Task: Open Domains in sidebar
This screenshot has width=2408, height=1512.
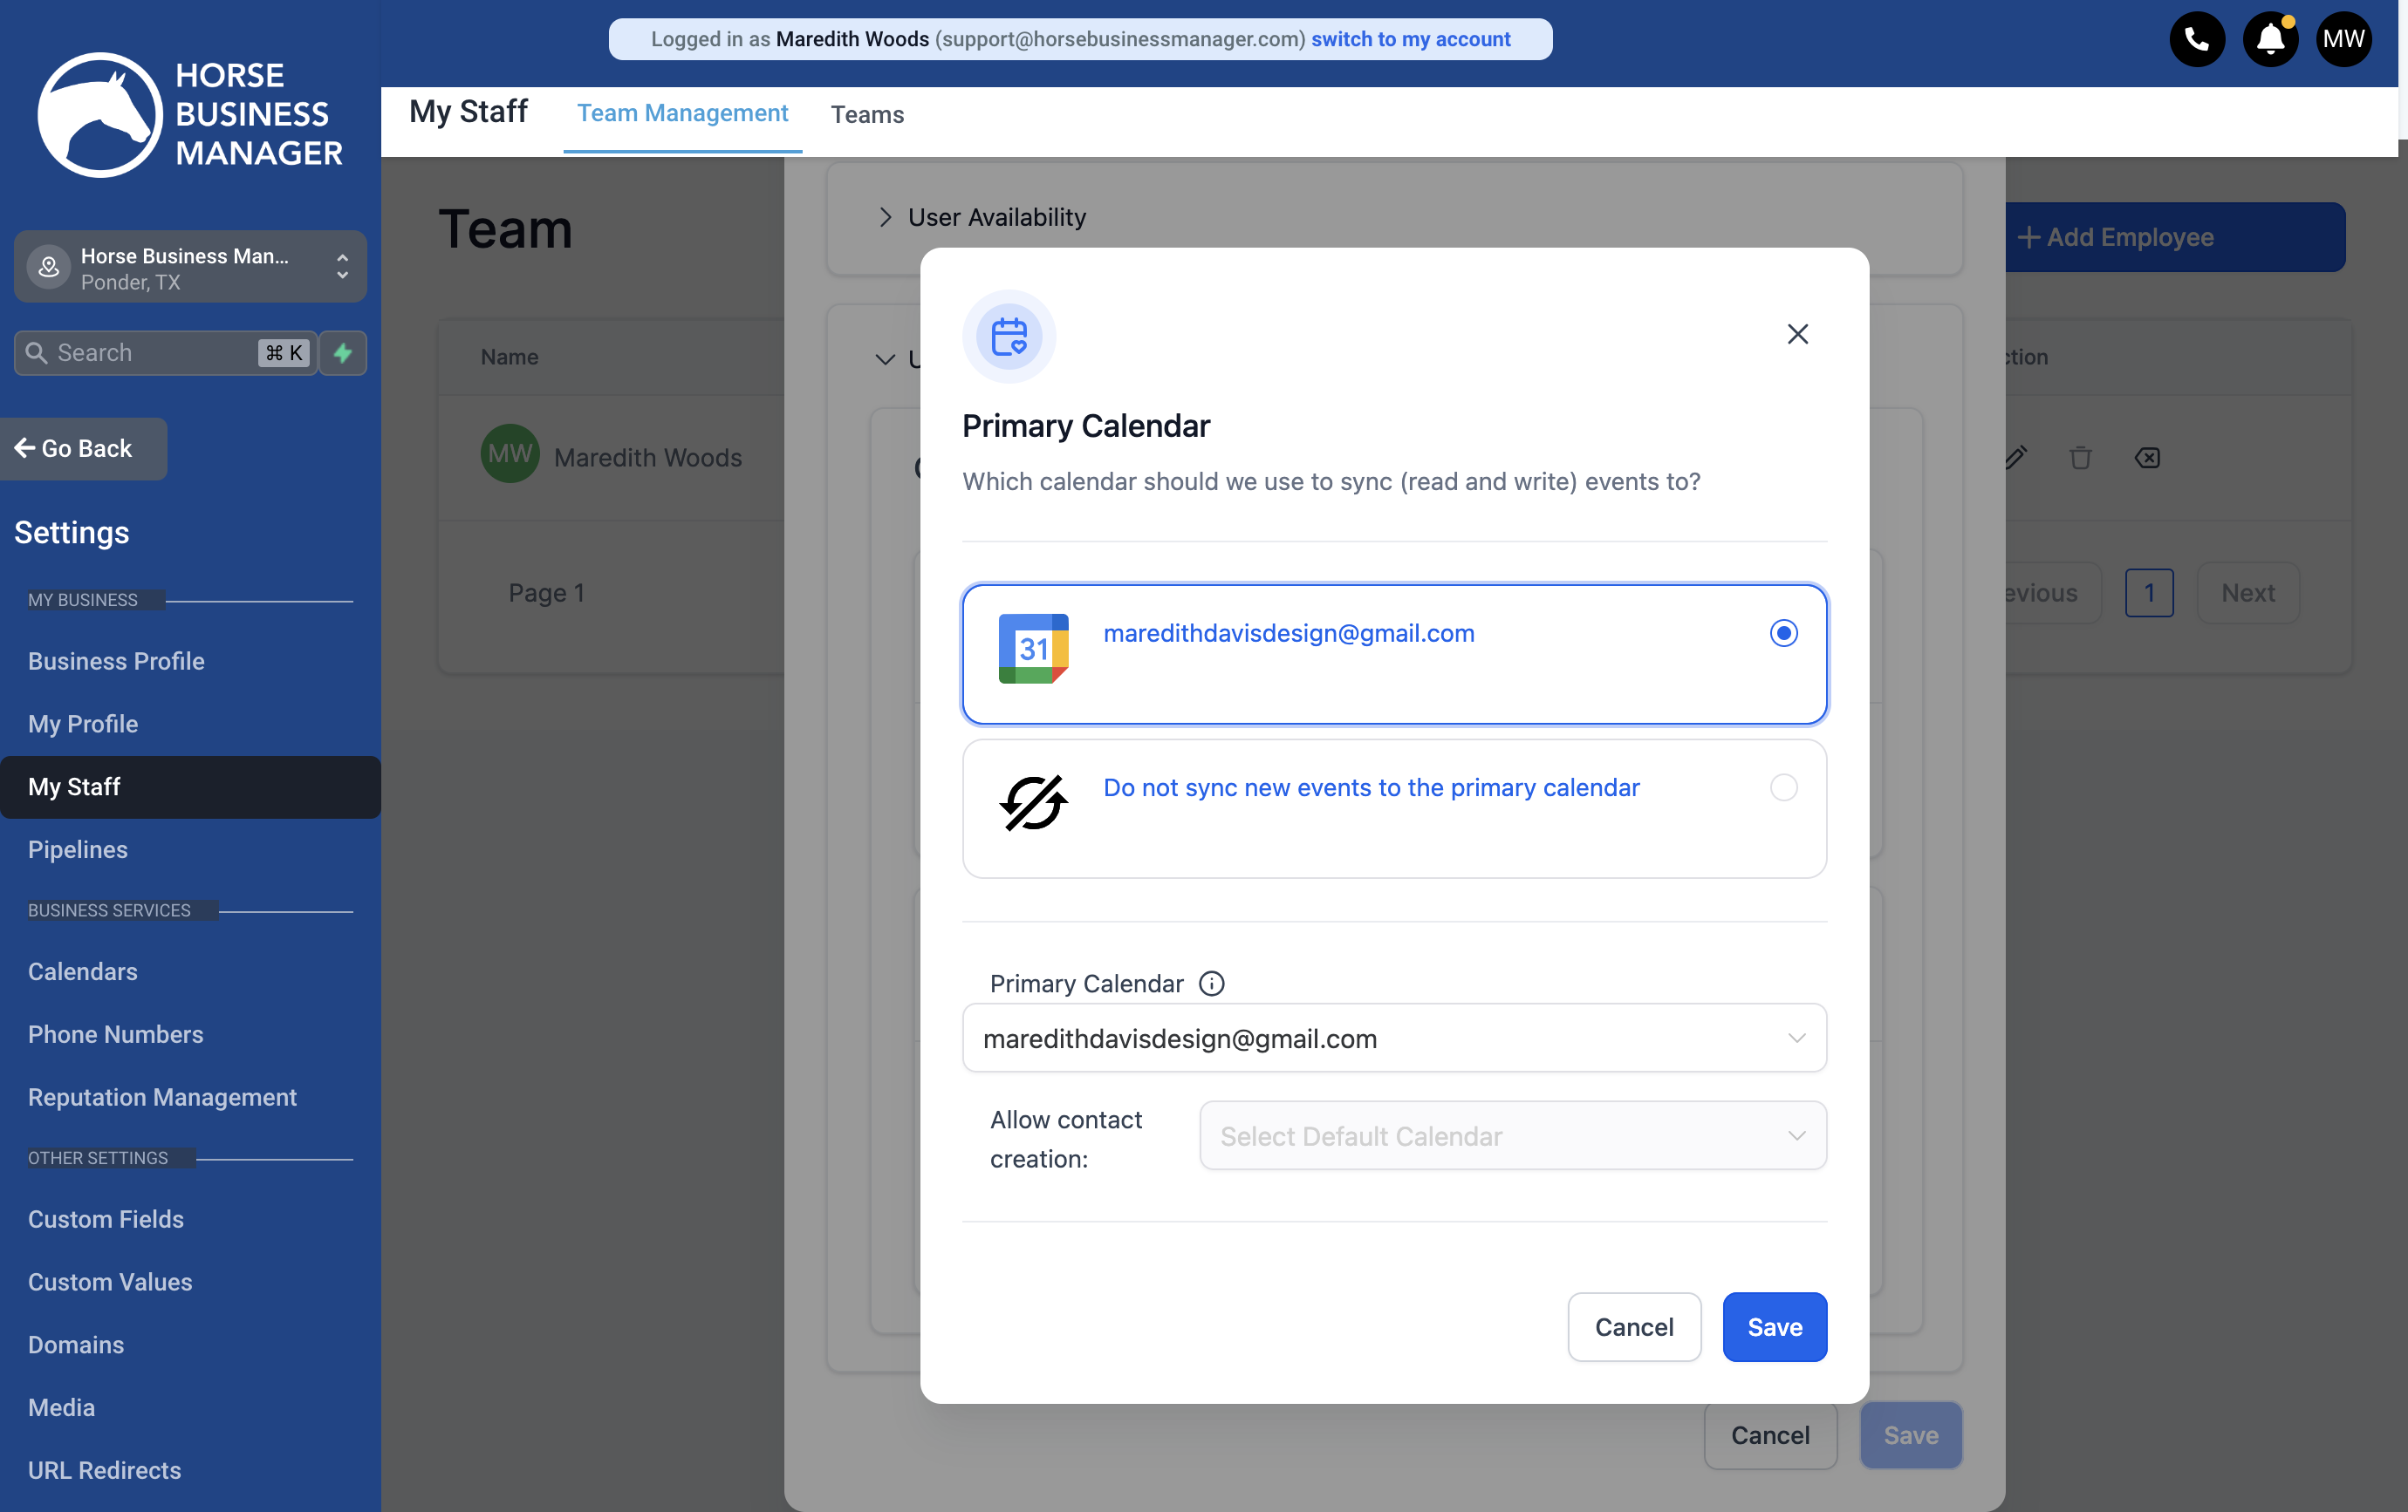Action: 76,1345
